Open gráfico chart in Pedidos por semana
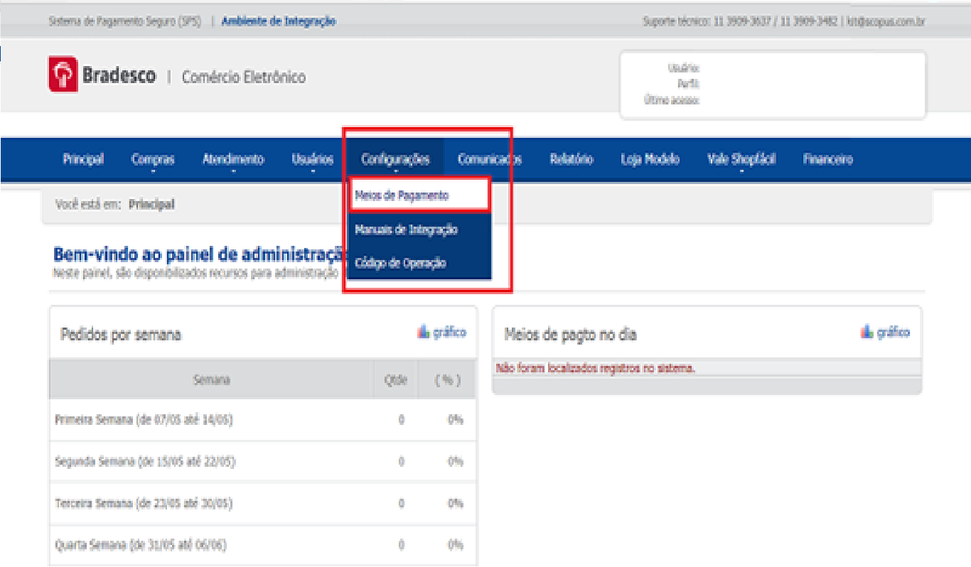The image size is (971, 567). [x=442, y=332]
